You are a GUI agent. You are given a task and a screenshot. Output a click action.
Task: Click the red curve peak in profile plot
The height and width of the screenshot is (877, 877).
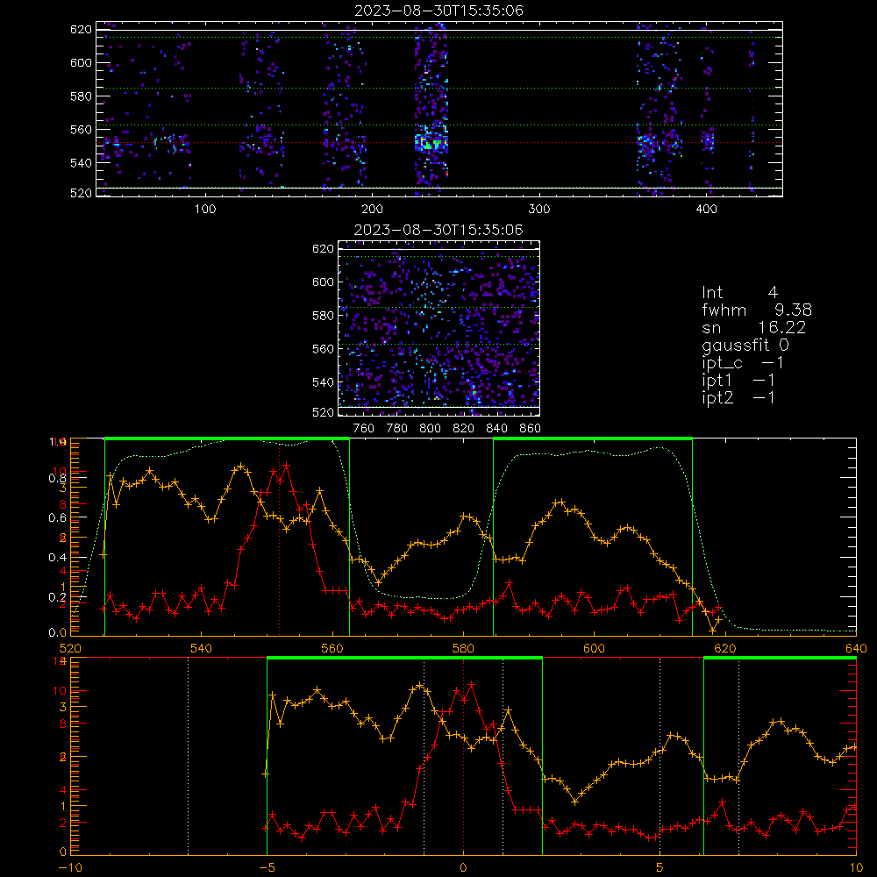tap(287, 466)
